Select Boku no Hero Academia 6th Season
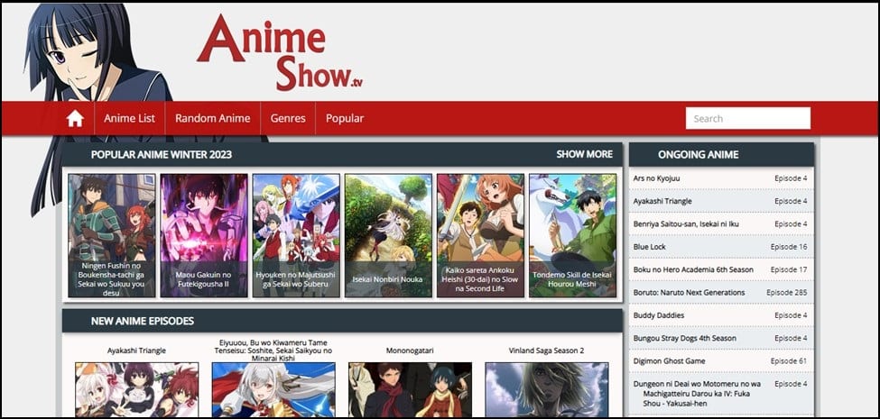Screen dimensions: 880x419 [x=693, y=269]
